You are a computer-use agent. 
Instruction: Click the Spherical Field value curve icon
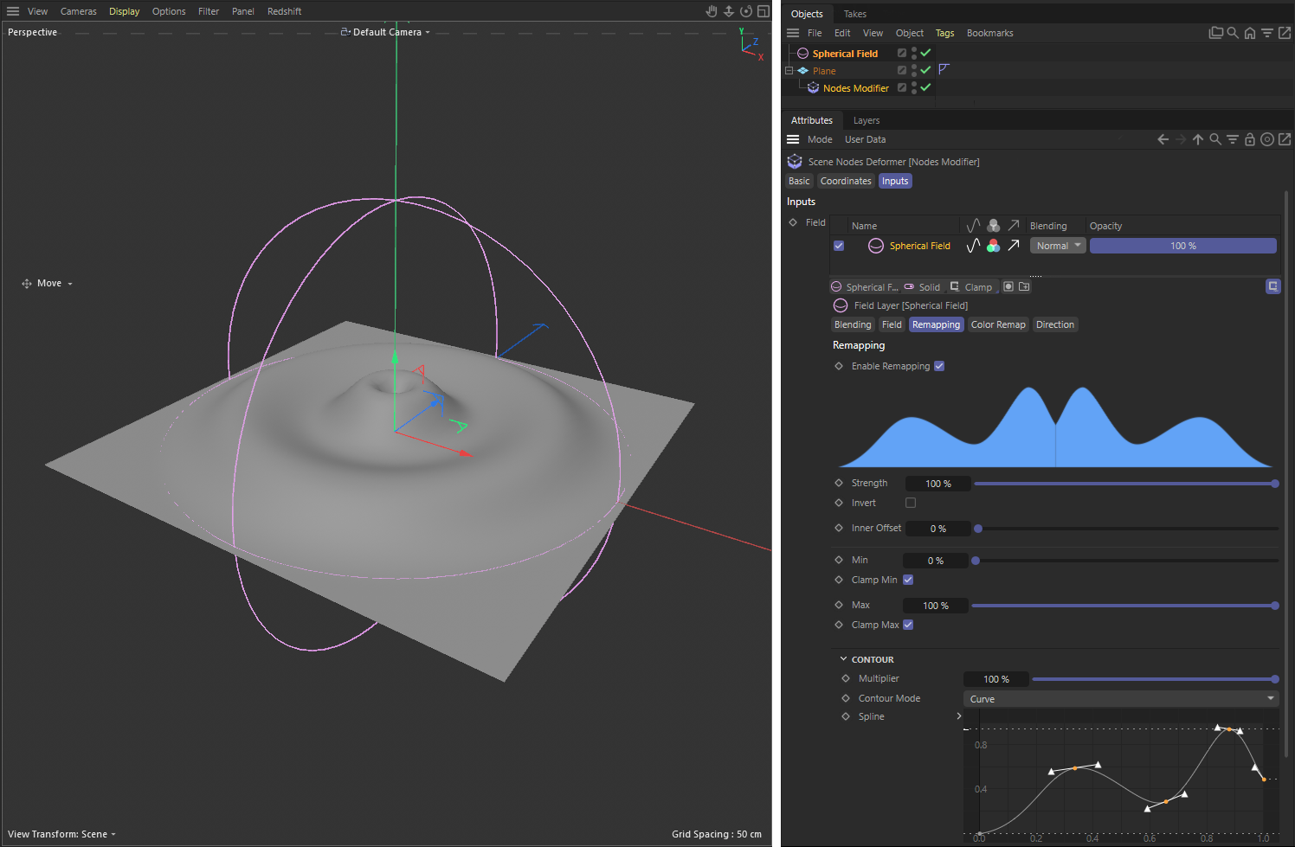pos(973,246)
